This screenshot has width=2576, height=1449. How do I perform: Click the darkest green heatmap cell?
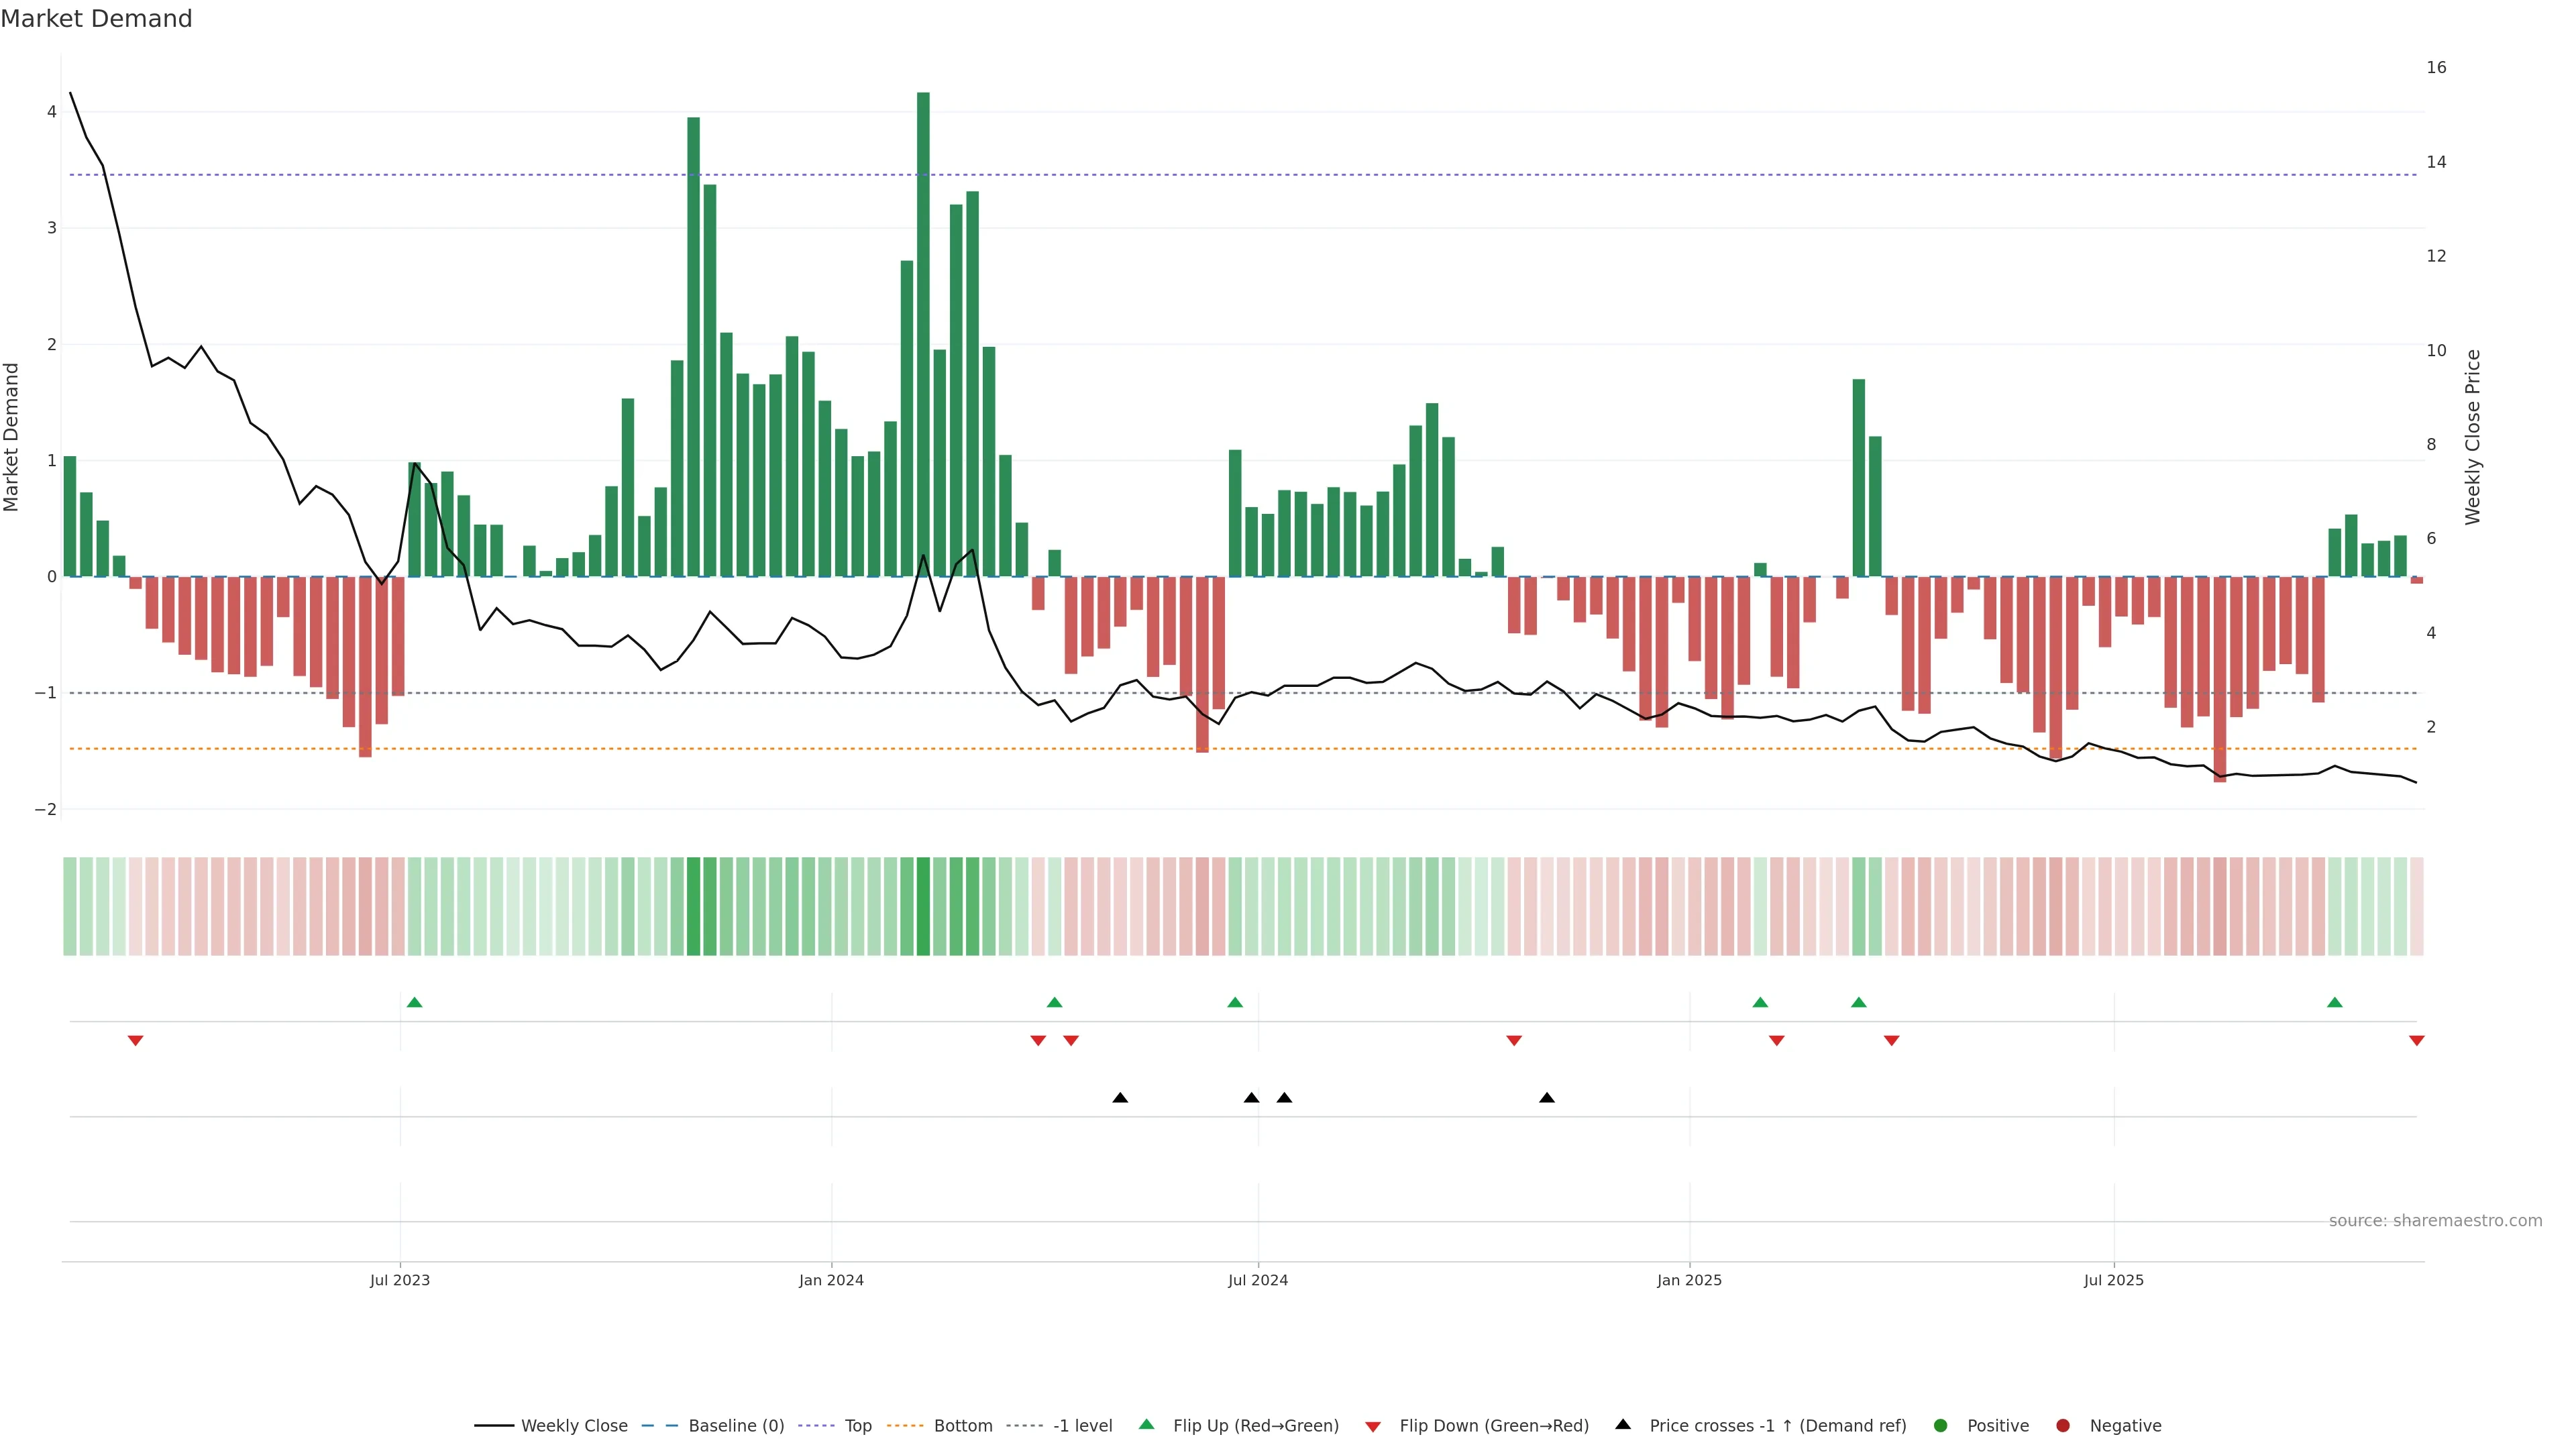pyautogui.click(x=923, y=906)
